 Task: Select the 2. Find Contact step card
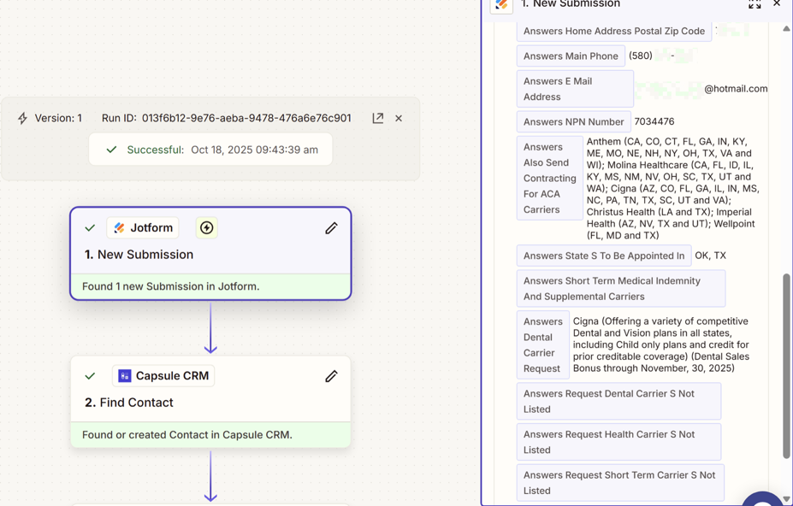(210, 403)
